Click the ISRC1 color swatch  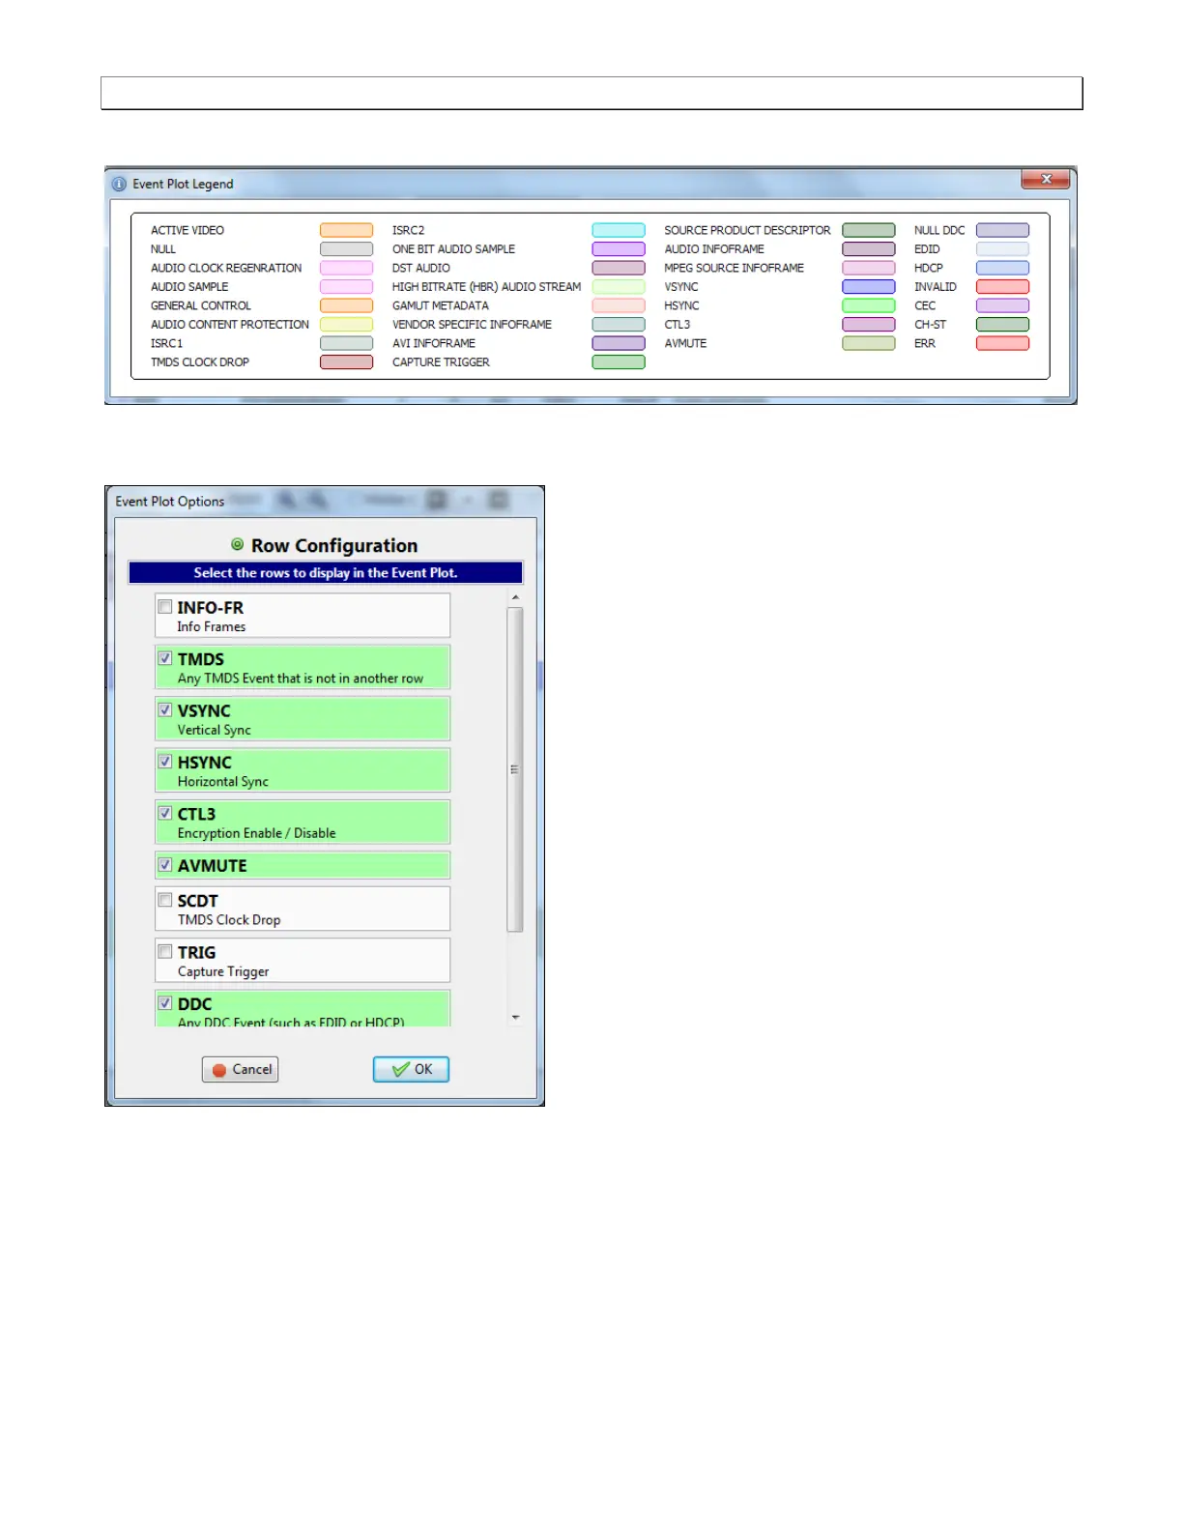(x=346, y=343)
